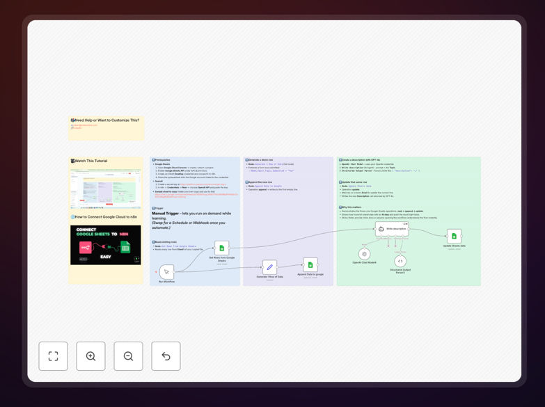
Task: Click the Update that same row heading
Action: tap(353, 182)
